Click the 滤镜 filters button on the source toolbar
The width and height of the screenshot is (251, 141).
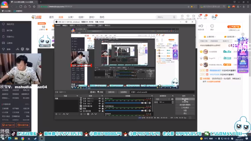coord(100,92)
